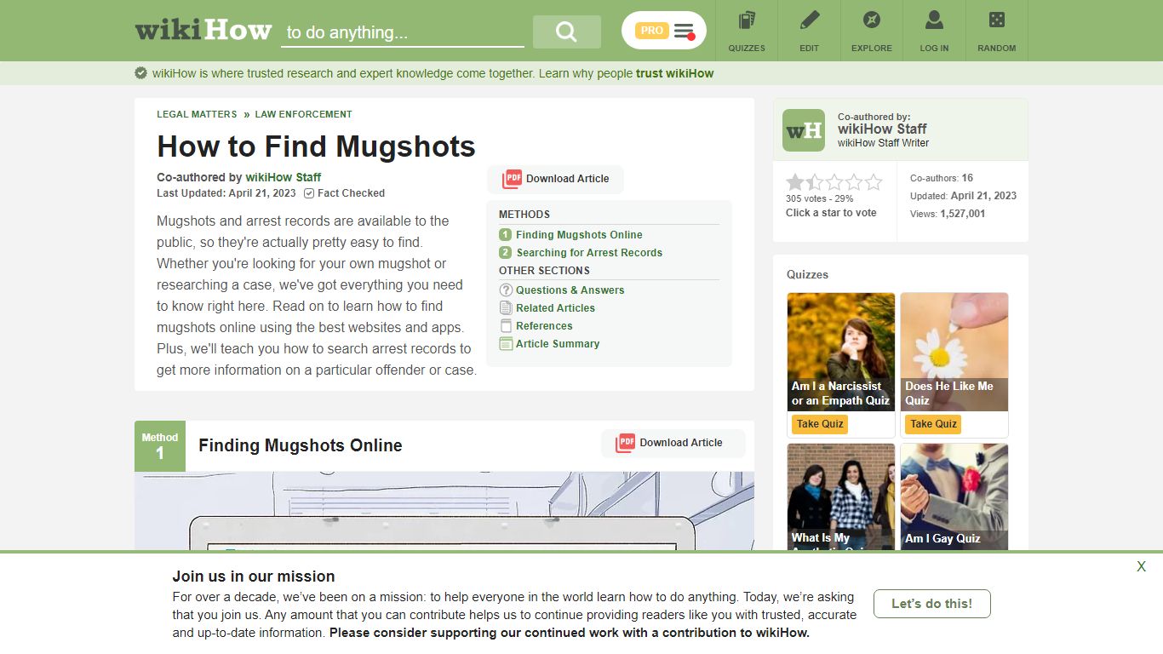Take the Does He Like Me Quiz
Viewport: 1163px width, 654px height.
click(x=933, y=424)
